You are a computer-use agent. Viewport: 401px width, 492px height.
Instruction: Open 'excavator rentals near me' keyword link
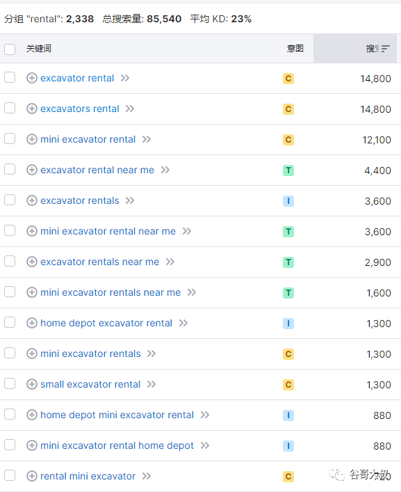[x=99, y=262]
